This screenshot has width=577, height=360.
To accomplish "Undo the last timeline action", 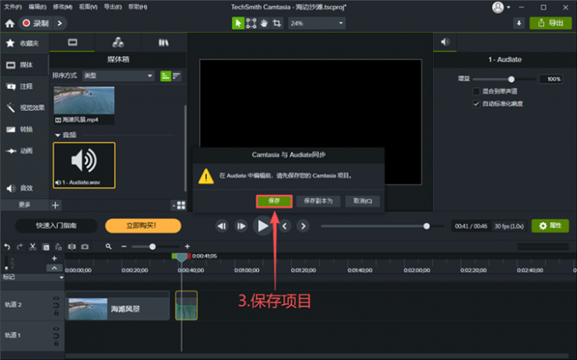I will point(7,246).
